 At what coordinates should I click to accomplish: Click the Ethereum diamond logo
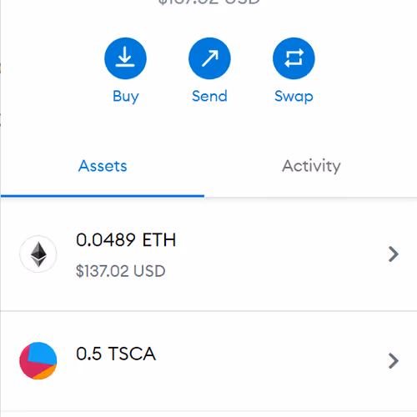point(38,254)
